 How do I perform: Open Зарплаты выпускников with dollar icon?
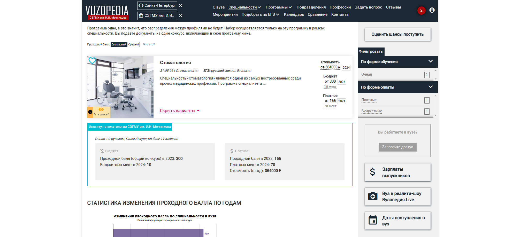[397, 172]
